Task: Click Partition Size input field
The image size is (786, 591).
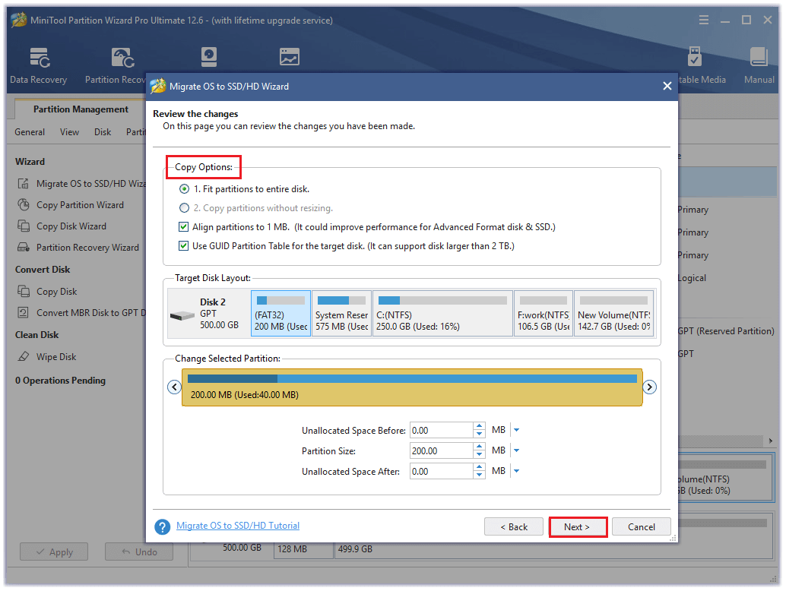Action: (x=441, y=450)
